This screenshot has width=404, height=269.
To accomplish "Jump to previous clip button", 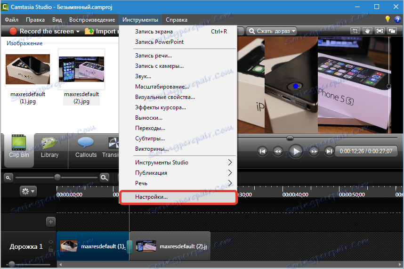I will (x=263, y=151).
